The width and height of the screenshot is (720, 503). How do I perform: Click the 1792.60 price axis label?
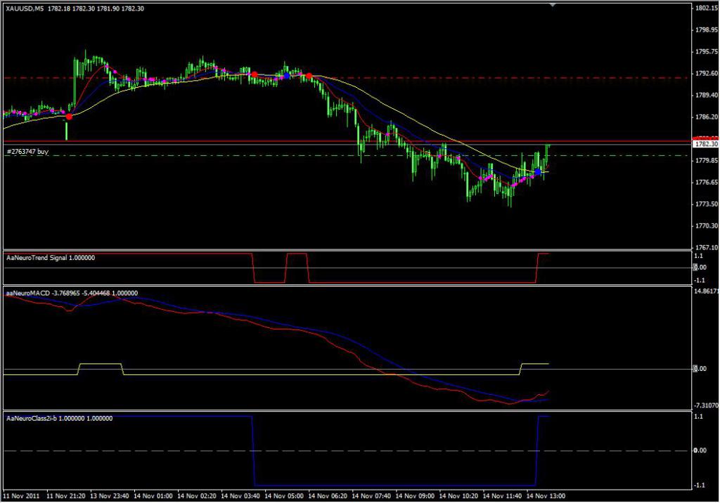(x=707, y=74)
